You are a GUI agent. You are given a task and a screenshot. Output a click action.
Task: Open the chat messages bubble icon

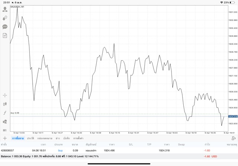5,27
